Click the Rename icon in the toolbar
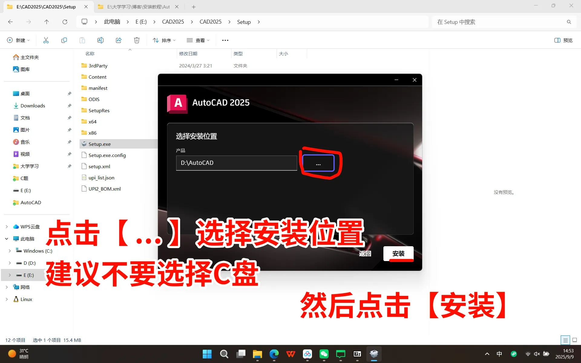Viewport: 581px width, 363px height. (x=100, y=40)
